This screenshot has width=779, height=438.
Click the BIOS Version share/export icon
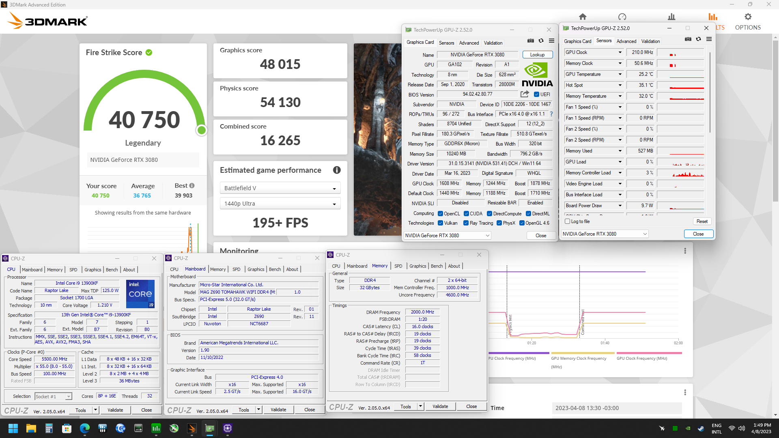pyautogui.click(x=525, y=94)
